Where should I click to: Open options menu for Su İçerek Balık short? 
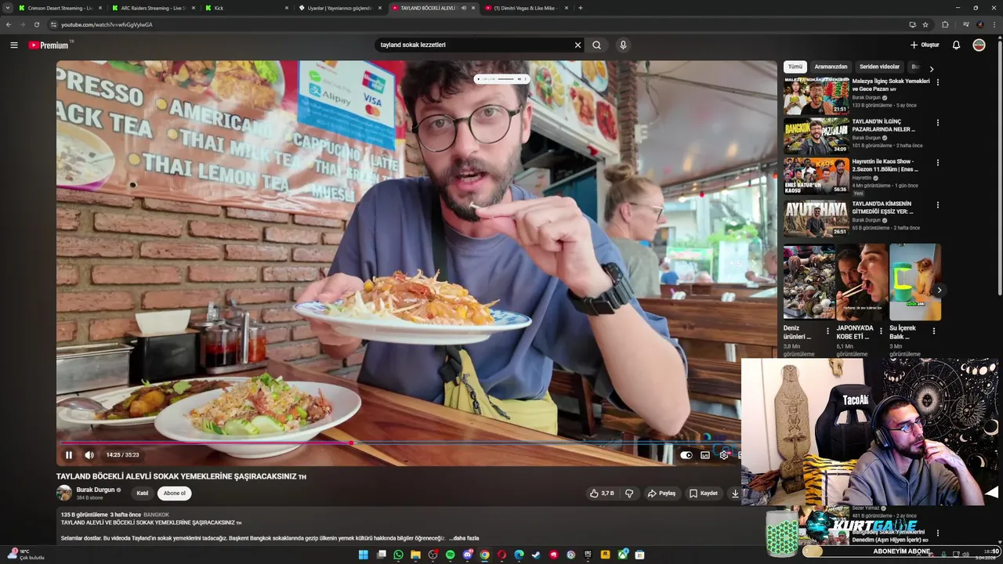pos(934,331)
